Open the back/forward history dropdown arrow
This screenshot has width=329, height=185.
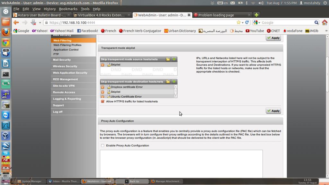pyautogui.click(x=40, y=23)
